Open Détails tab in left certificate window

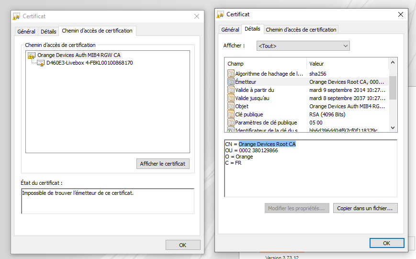point(48,32)
